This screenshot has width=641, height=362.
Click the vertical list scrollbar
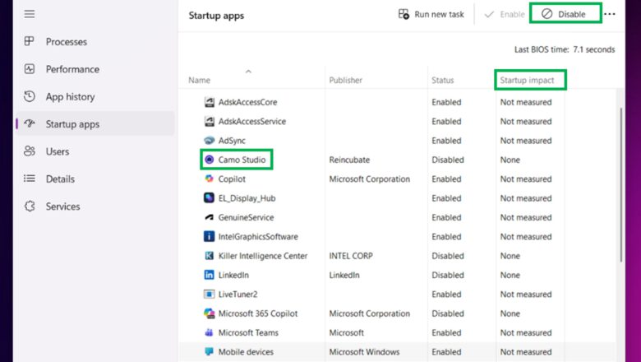point(621,184)
